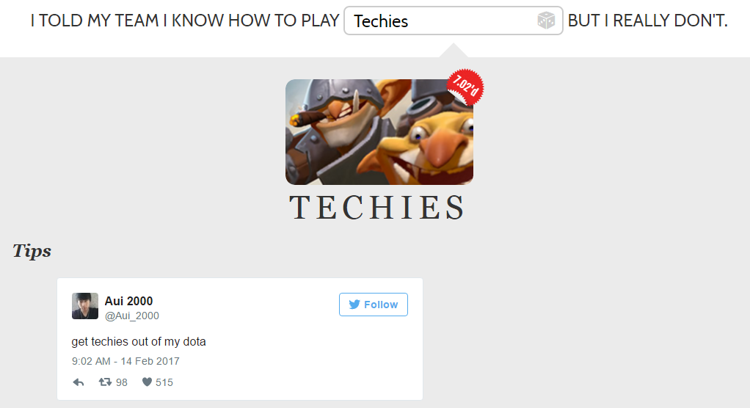Open the Techies hero portrait image

[379, 132]
